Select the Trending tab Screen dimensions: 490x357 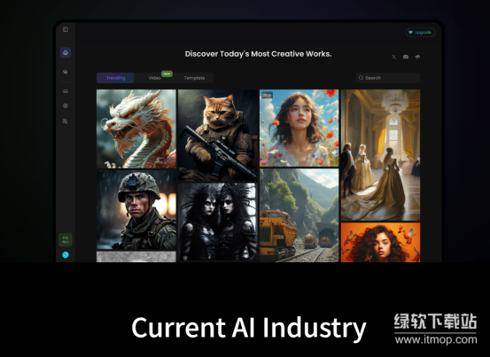coord(115,78)
